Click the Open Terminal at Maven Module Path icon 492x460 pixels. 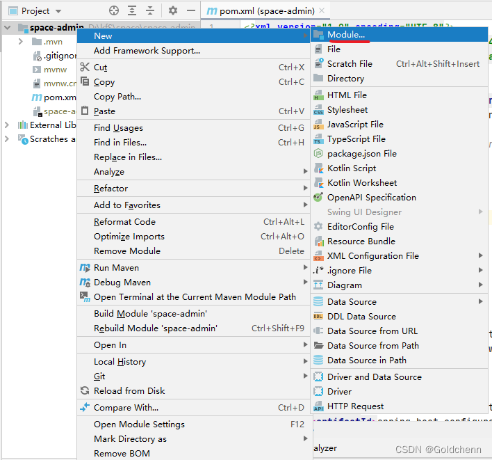[x=85, y=296]
